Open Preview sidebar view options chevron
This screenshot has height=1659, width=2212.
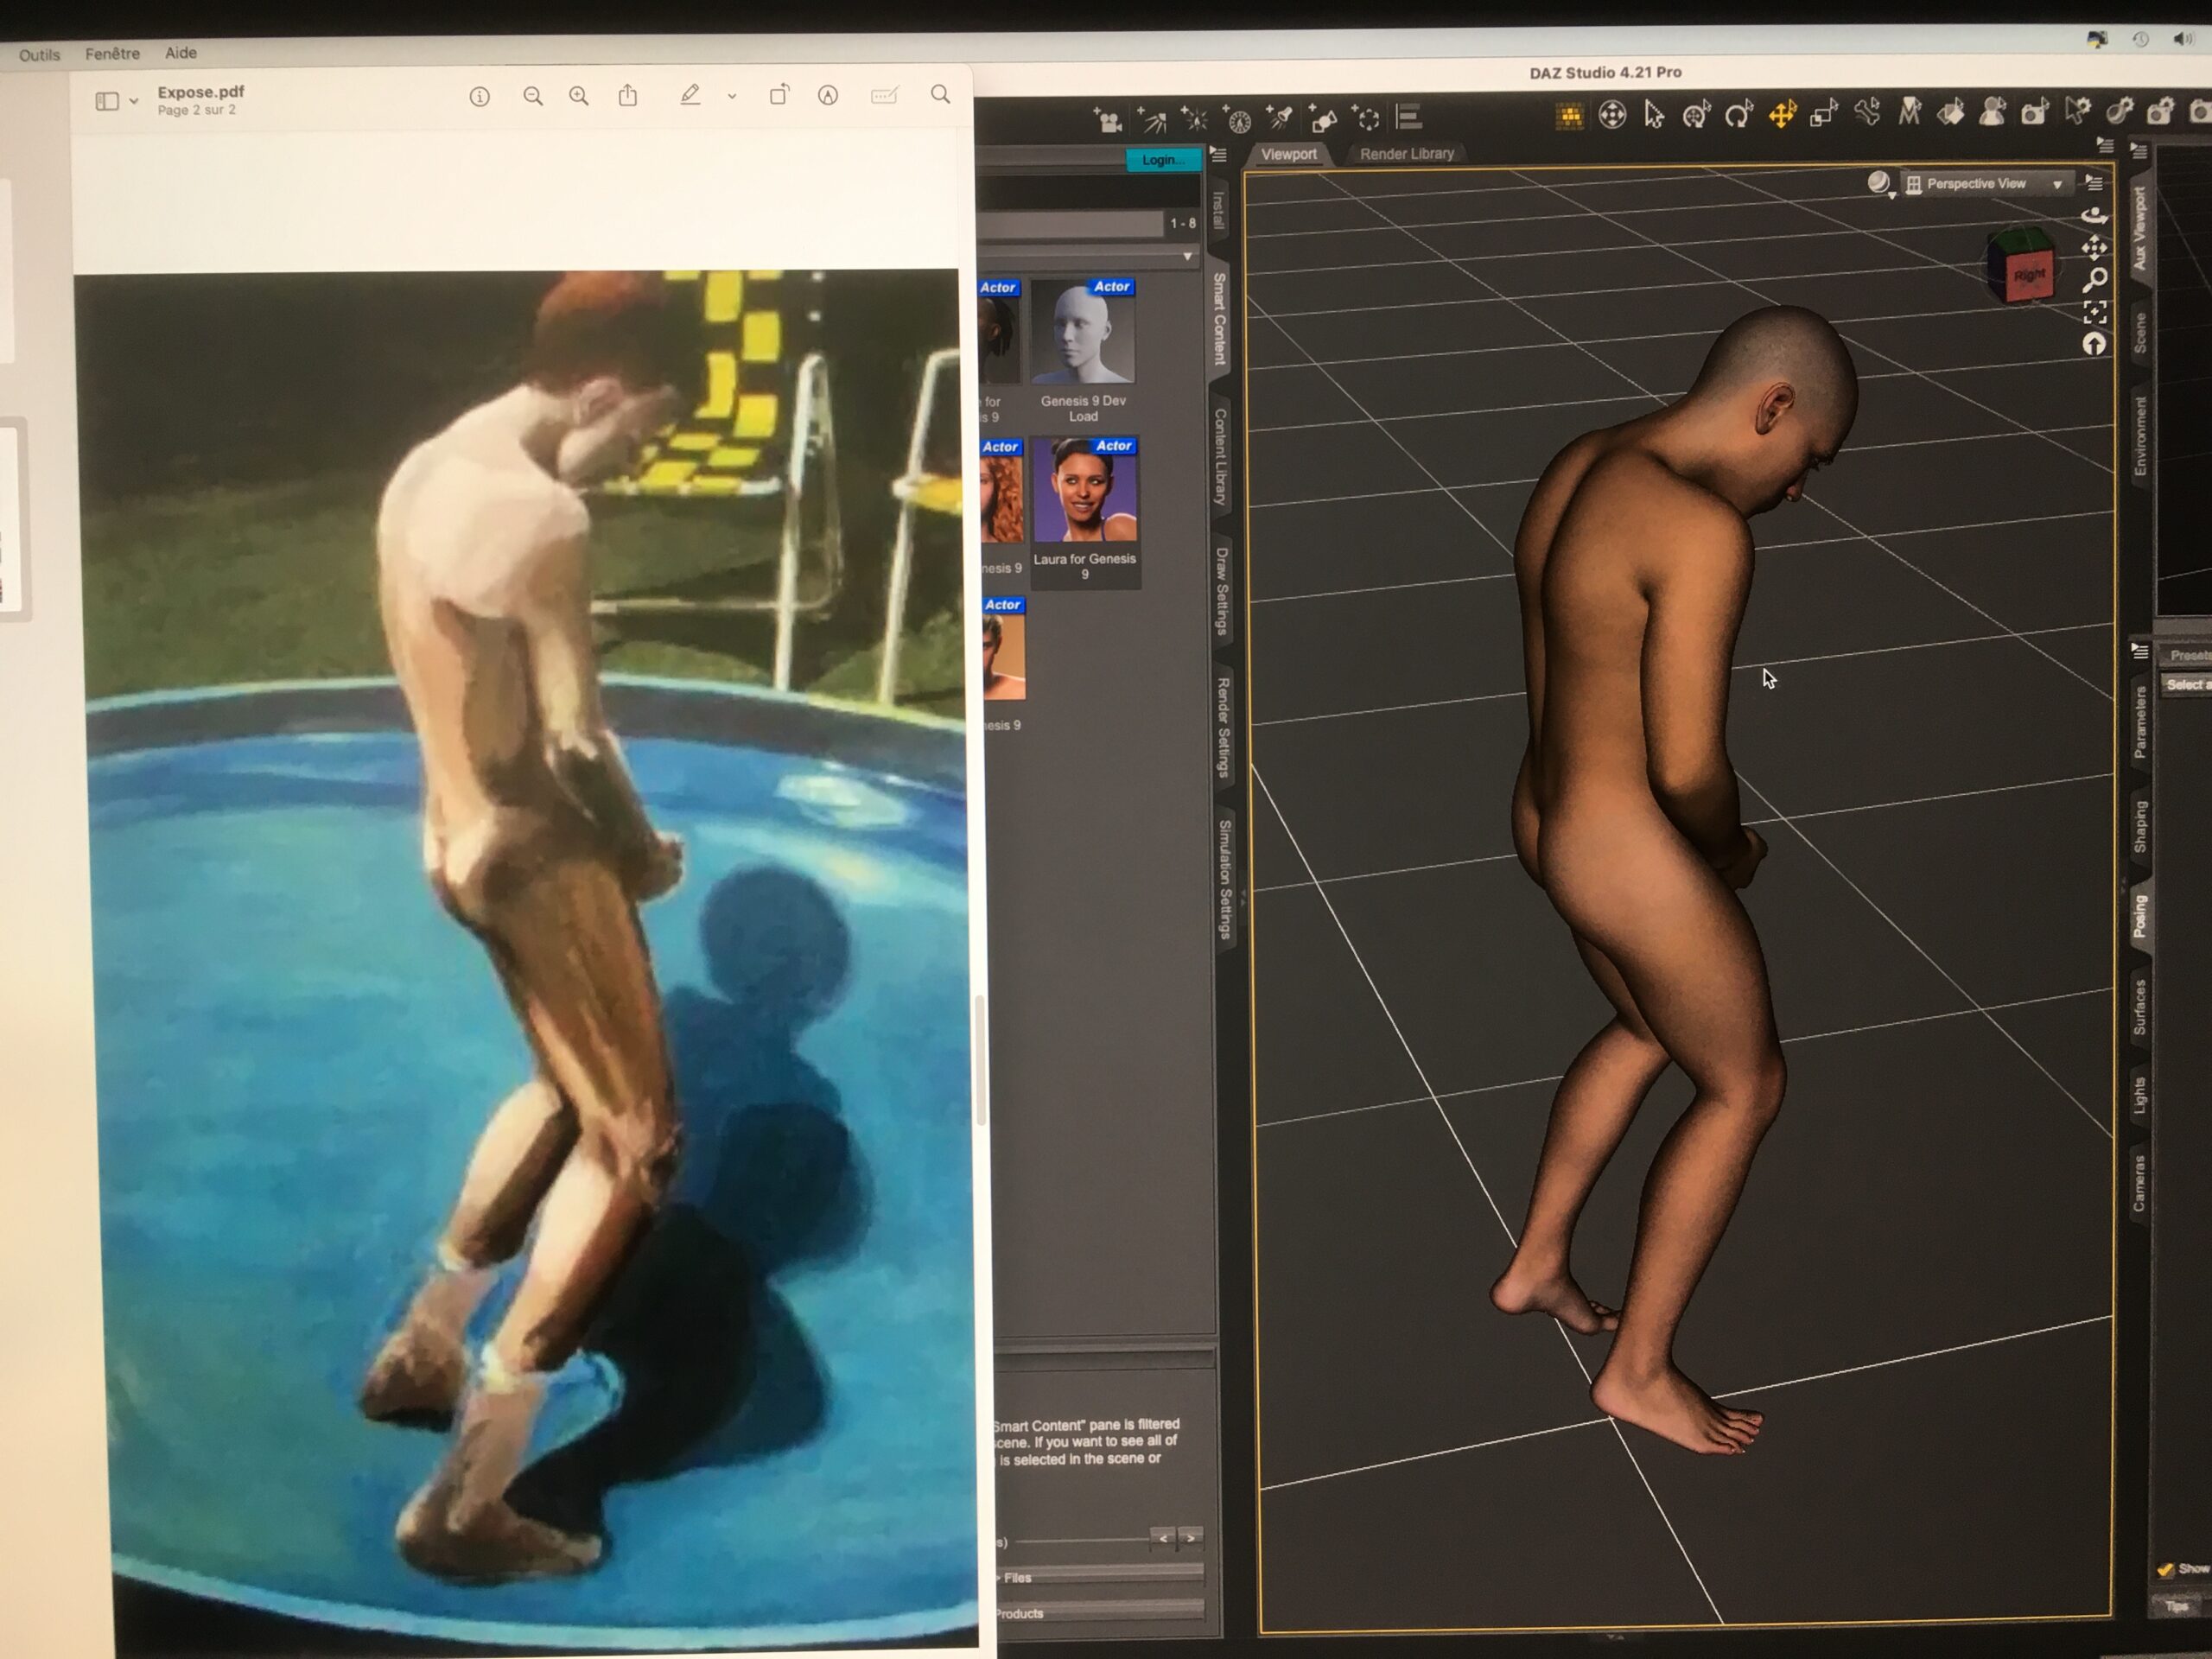(x=133, y=101)
